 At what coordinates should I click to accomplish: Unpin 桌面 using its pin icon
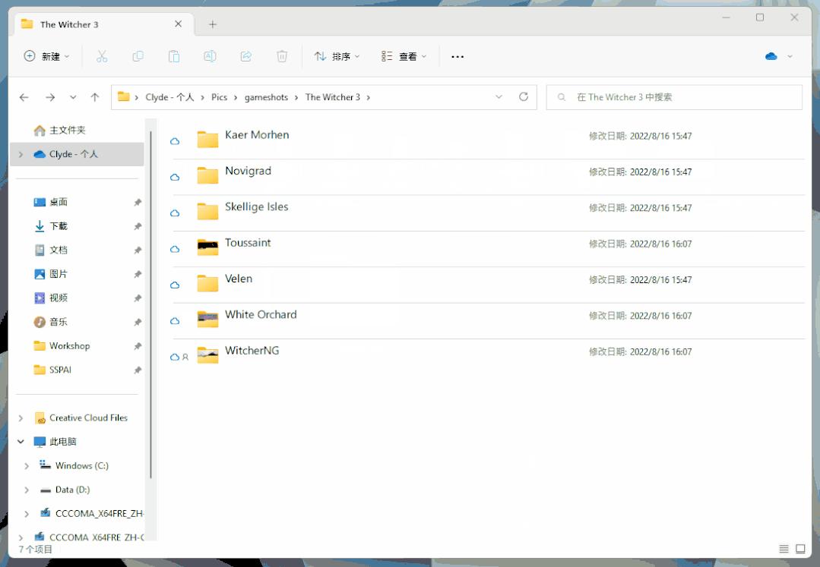click(x=138, y=202)
